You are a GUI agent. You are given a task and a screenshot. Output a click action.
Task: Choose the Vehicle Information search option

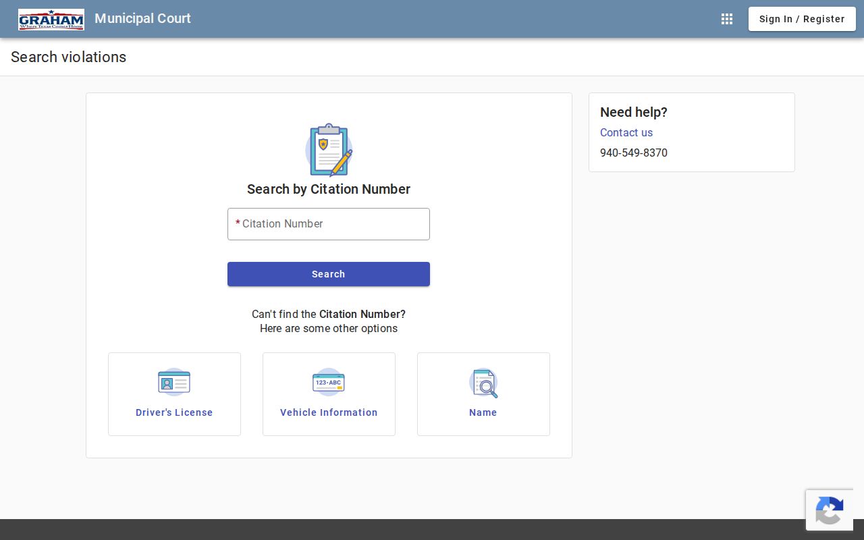click(329, 394)
